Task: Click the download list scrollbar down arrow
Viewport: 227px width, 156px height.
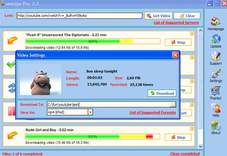Action: coord(200,146)
